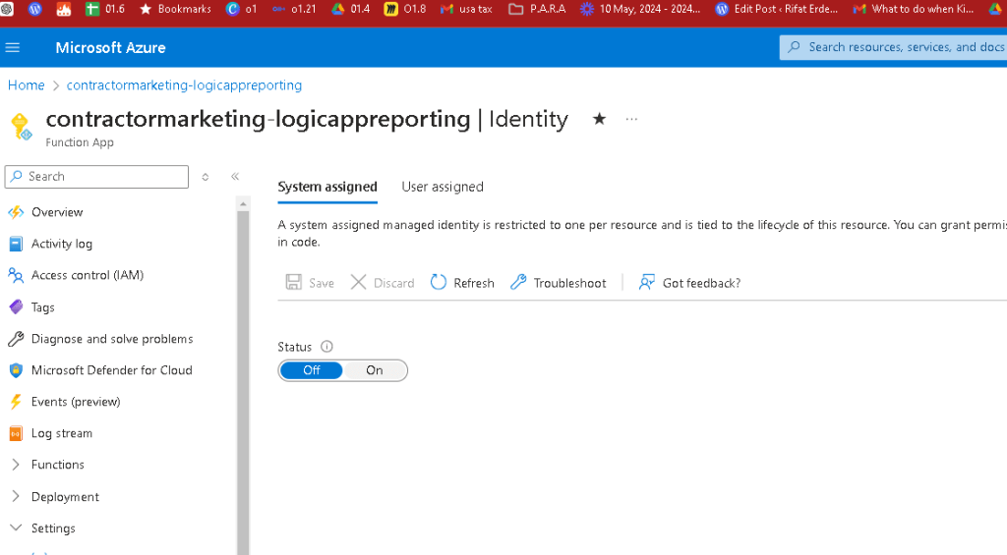
Task: Open the o1 bookmark with C icon
Action: [242, 9]
